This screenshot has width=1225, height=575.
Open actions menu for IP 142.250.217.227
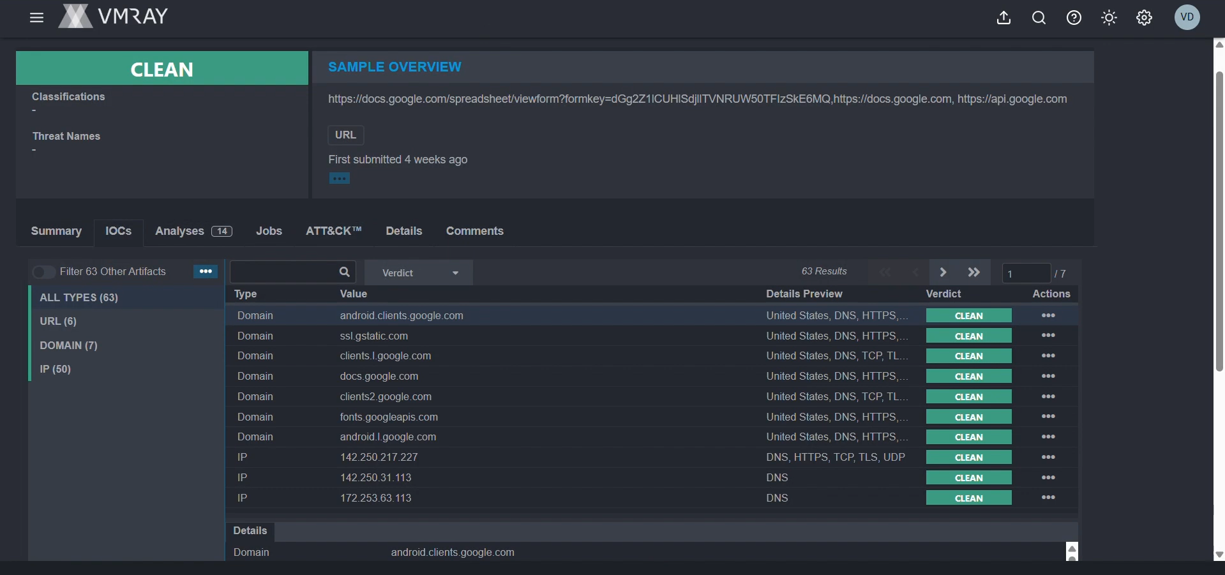pos(1048,458)
